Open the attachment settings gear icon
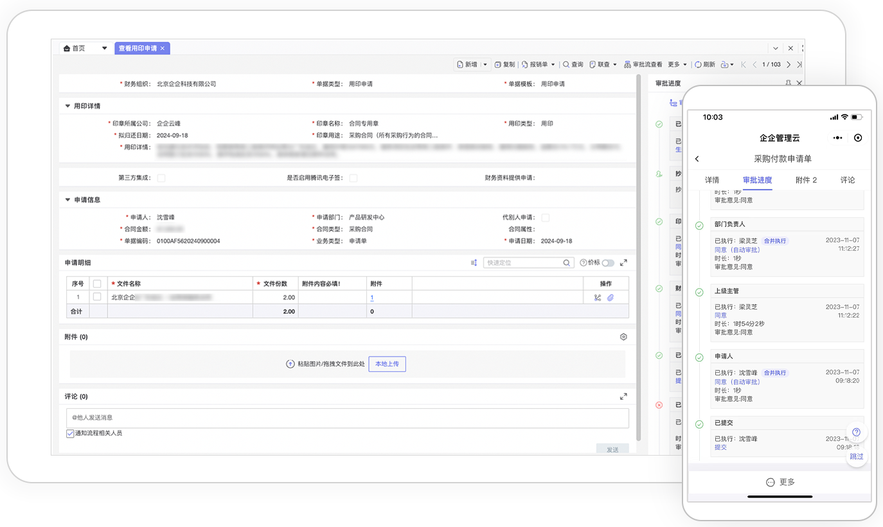This screenshot has width=883, height=527. (x=623, y=337)
